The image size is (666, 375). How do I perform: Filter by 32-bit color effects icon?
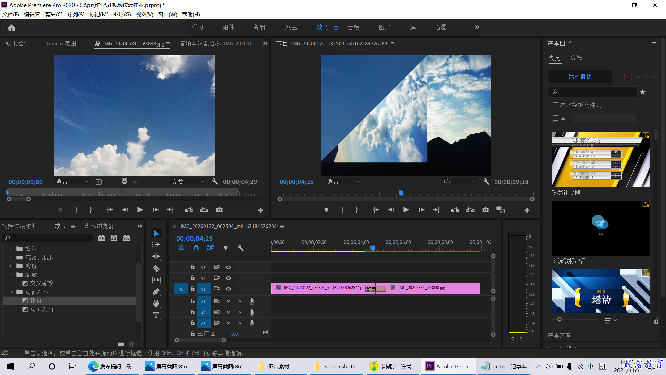tap(114, 238)
